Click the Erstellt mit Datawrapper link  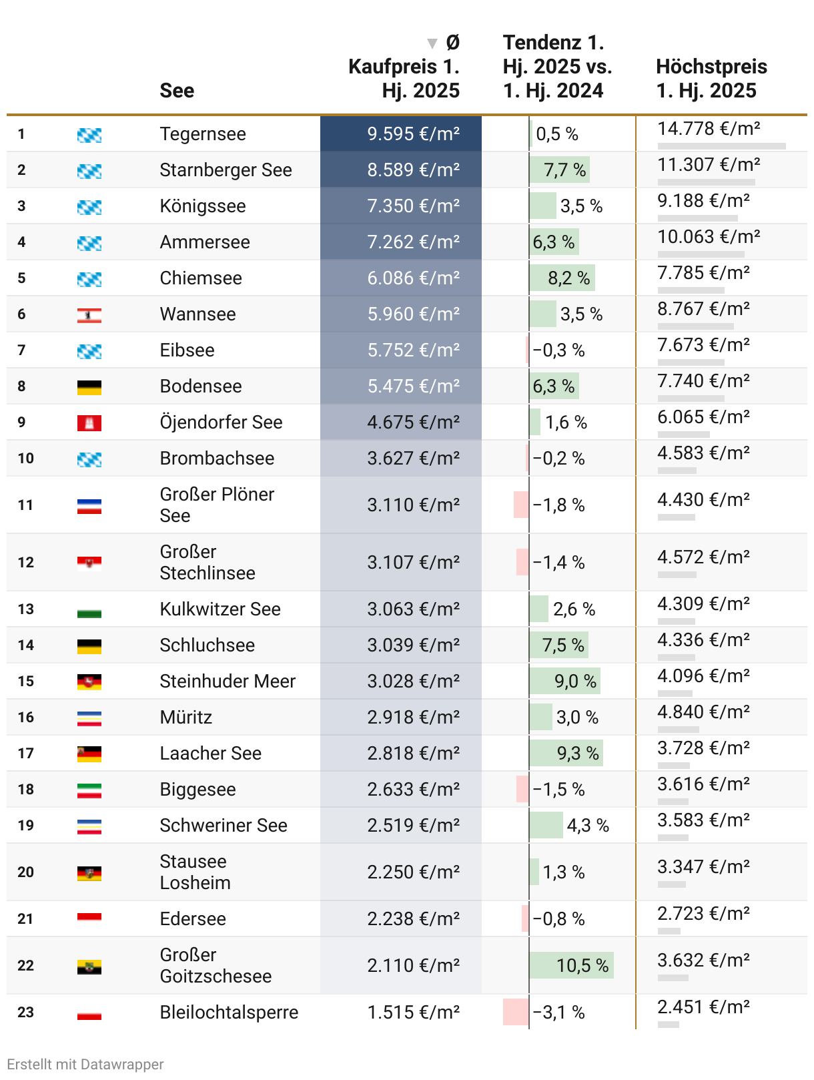85,1064
